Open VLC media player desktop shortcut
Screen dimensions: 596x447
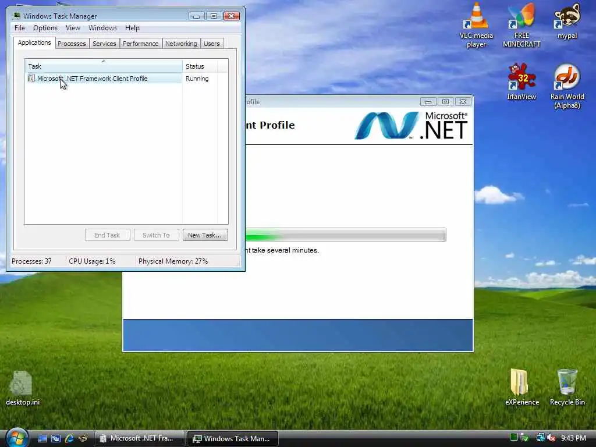click(x=476, y=24)
